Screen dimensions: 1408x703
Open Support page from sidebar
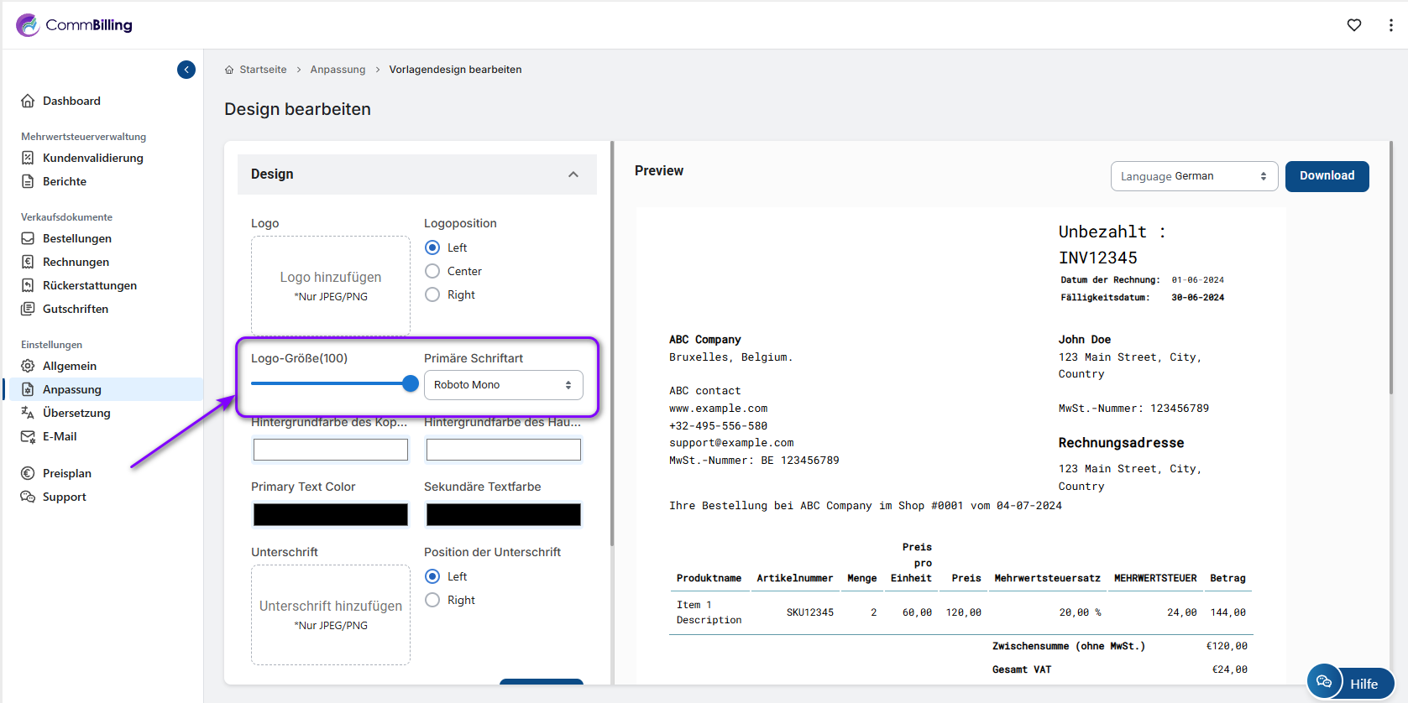point(65,497)
